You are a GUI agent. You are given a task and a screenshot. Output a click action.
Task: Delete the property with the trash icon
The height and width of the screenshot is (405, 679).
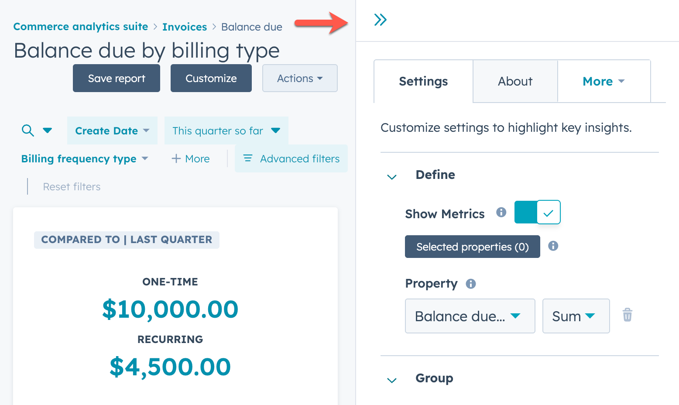[x=628, y=315]
